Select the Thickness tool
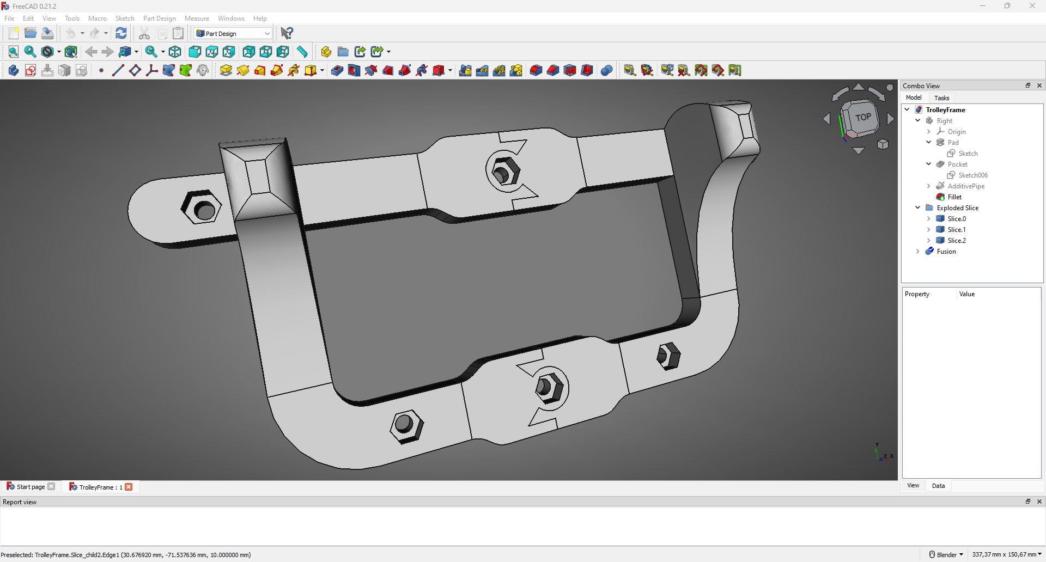 [587, 70]
